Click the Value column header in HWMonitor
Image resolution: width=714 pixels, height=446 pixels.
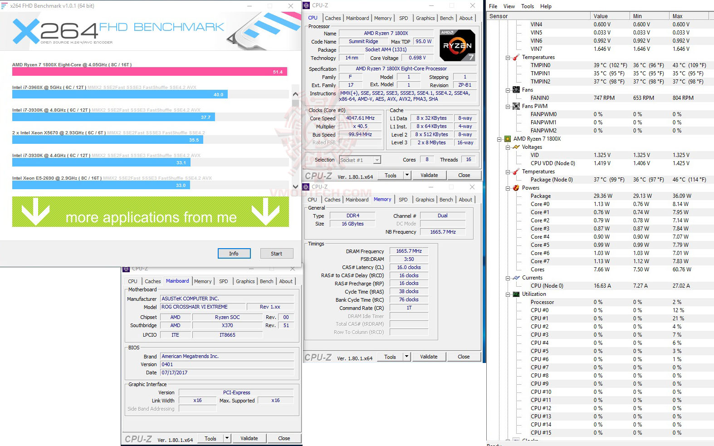609,16
